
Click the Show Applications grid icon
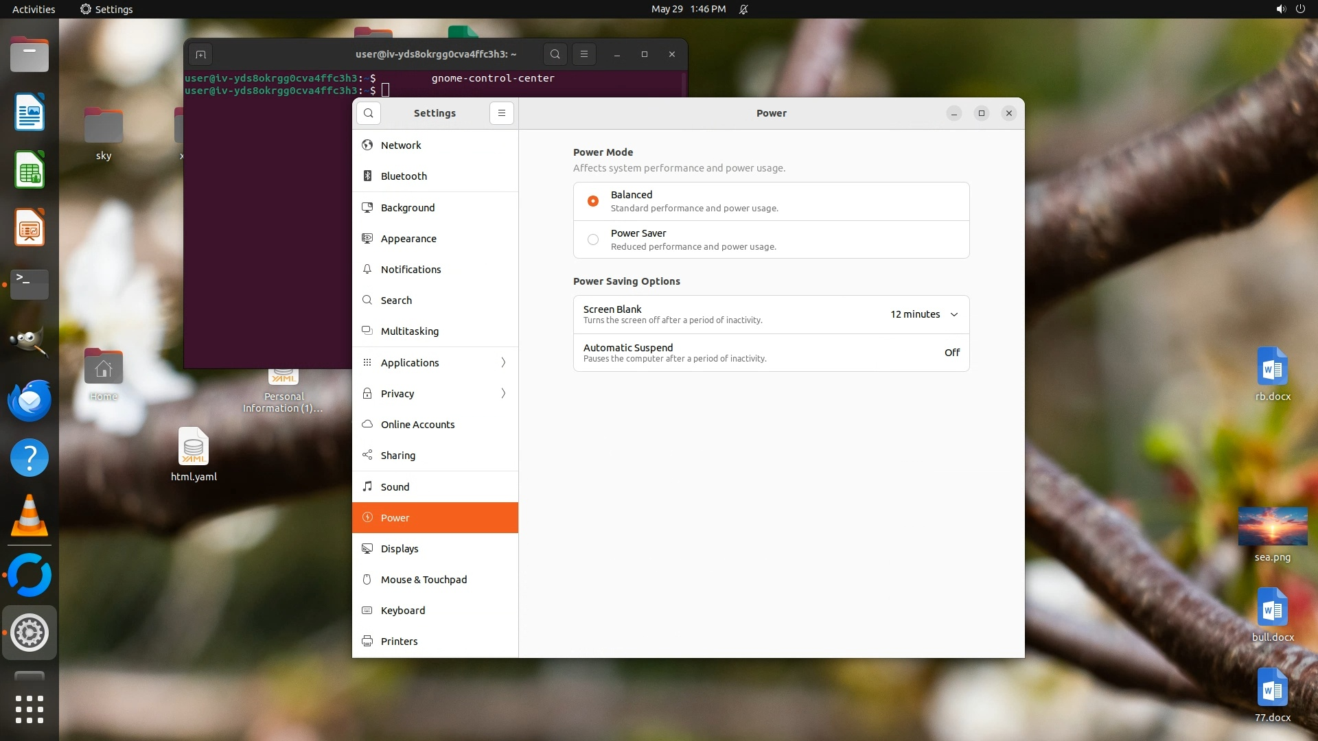(30, 709)
